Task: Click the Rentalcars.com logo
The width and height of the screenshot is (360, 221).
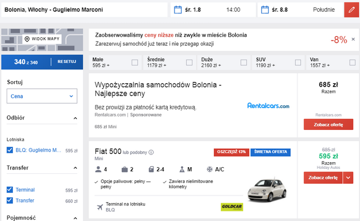Action: [x=268, y=106]
